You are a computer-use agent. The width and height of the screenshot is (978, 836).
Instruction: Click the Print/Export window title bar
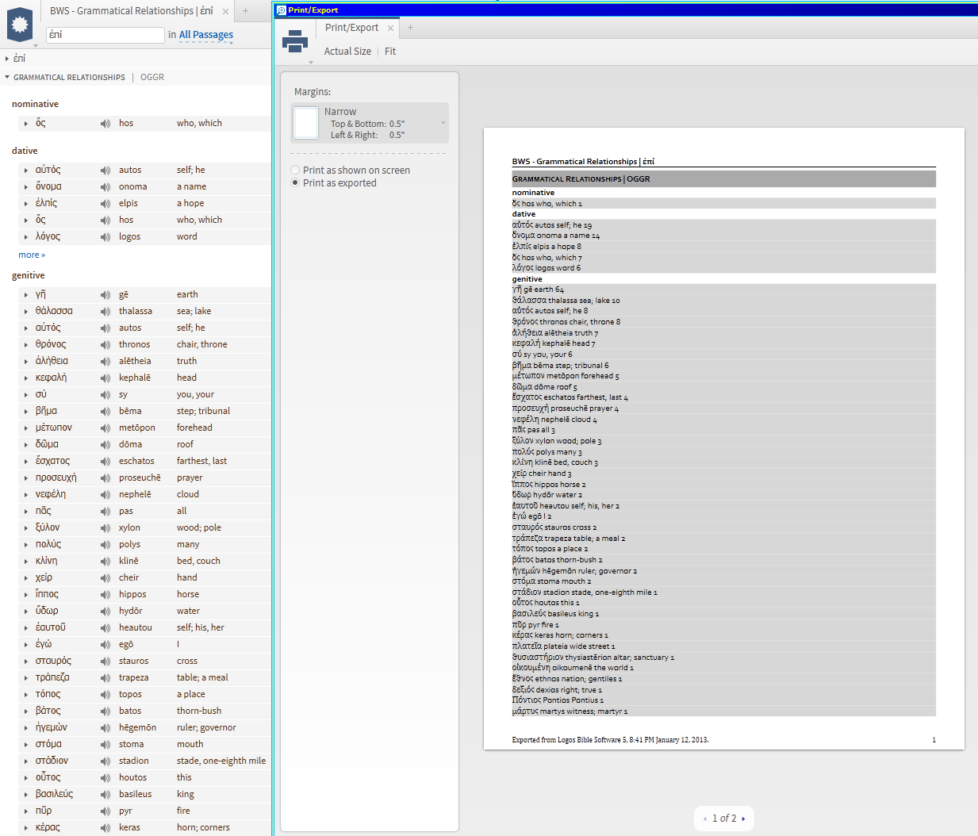pos(625,10)
